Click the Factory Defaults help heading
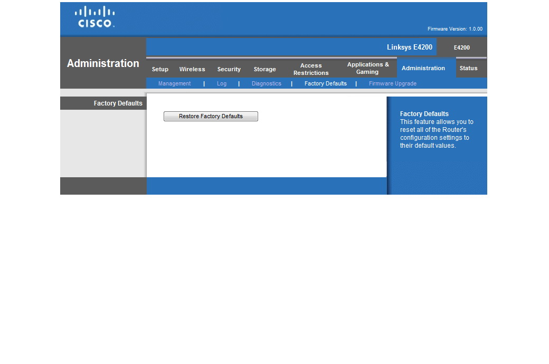The image size is (549, 364). pyautogui.click(x=424, y=113)
